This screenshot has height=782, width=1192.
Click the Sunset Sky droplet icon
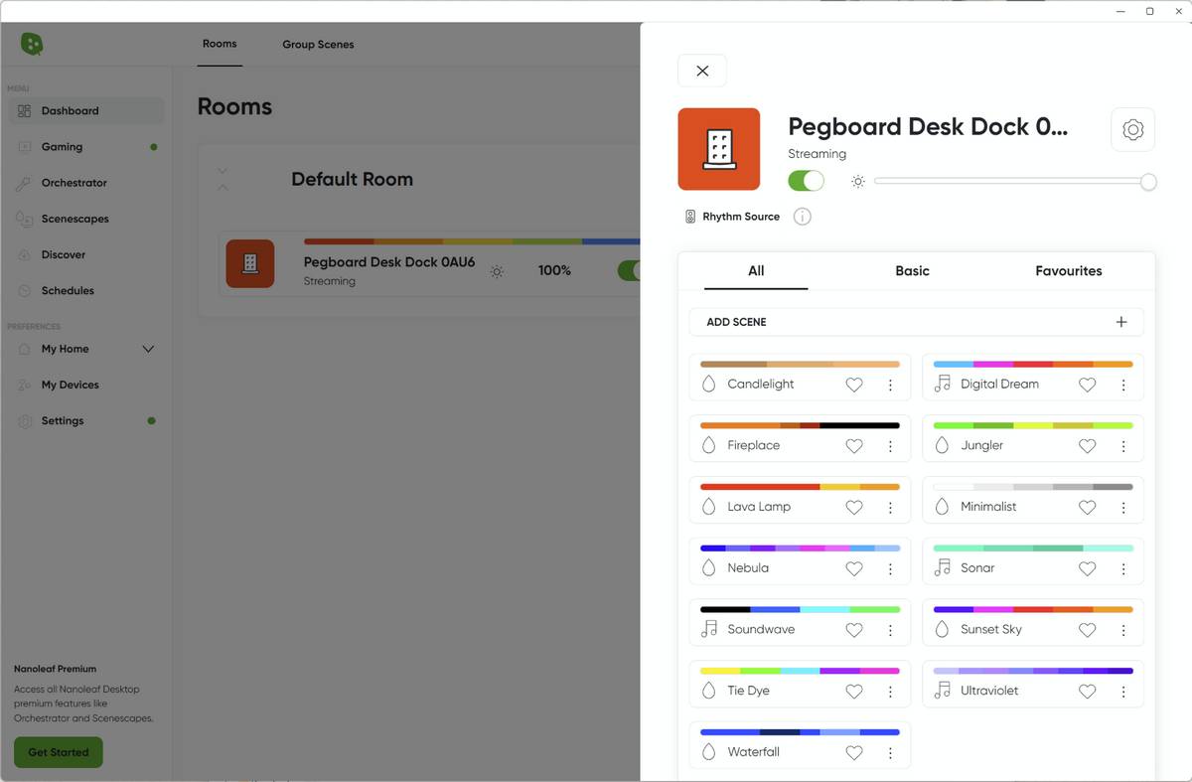[942, 629]
